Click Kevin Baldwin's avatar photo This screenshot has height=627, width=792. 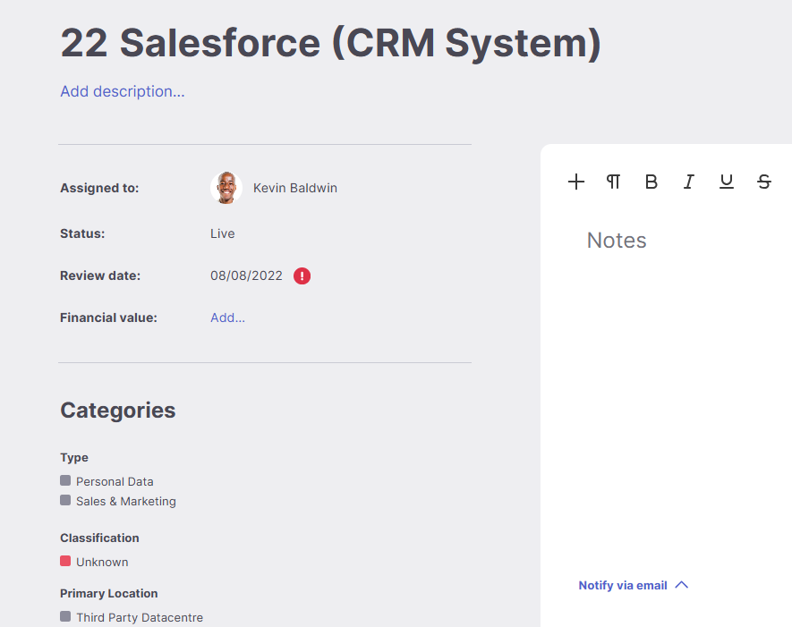[x=226, y=188]
